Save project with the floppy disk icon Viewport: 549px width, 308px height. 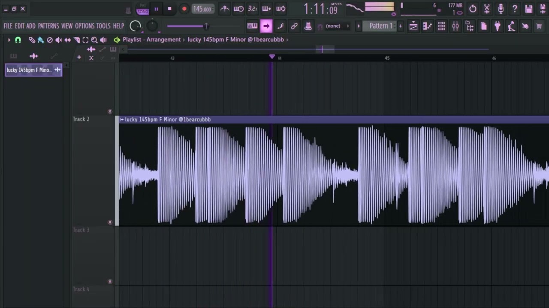click(529, 9)
